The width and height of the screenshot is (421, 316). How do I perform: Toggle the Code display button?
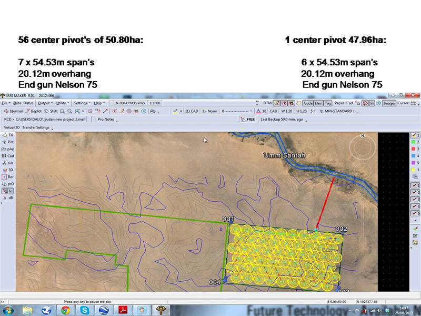click(308, 103)
